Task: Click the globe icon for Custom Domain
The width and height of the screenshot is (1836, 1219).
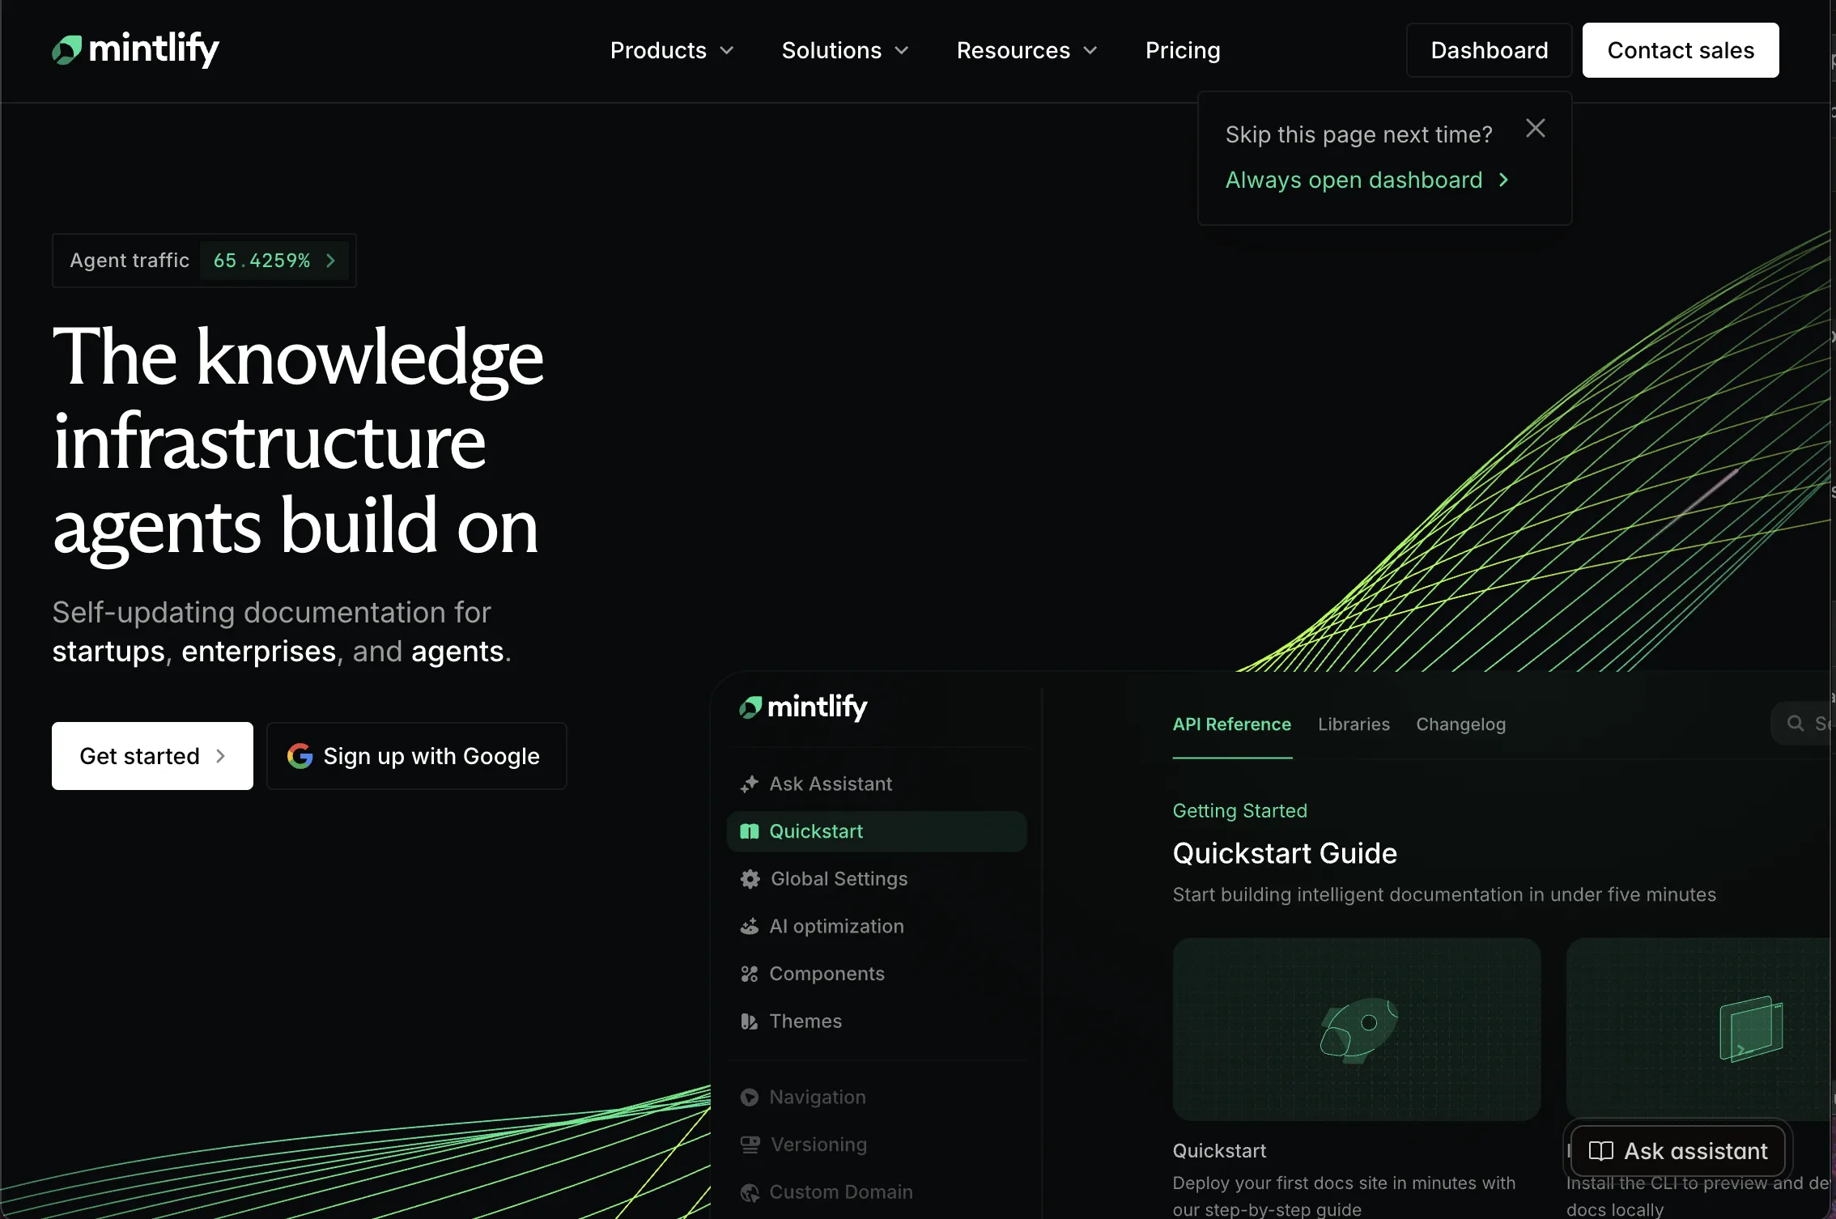Action: pyautogui.click(x=750, y=1192)
